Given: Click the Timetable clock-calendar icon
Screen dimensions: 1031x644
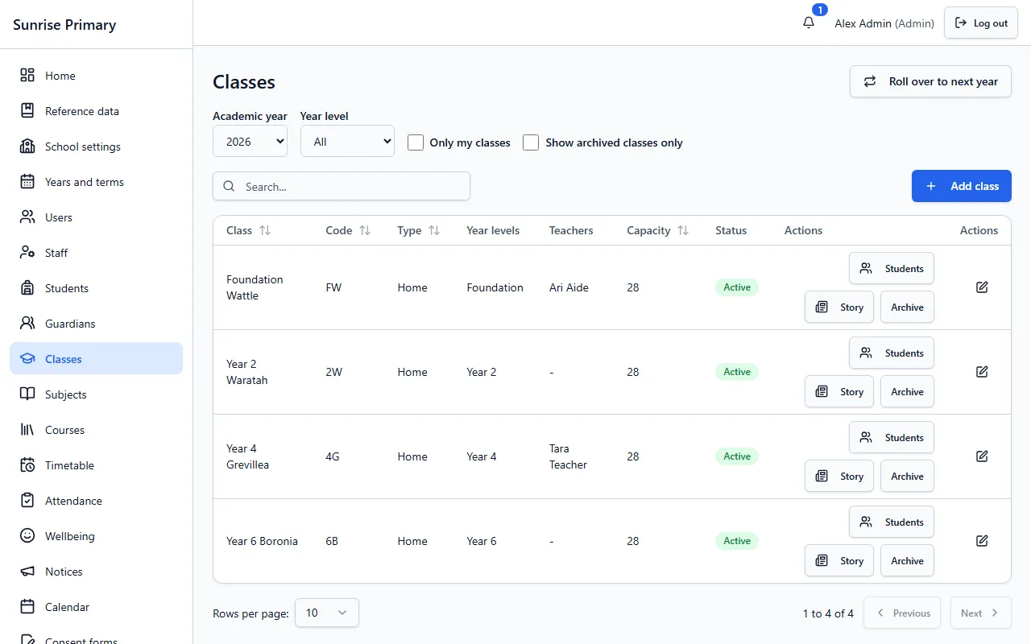Looking at the screenshot, I should 27,464.
